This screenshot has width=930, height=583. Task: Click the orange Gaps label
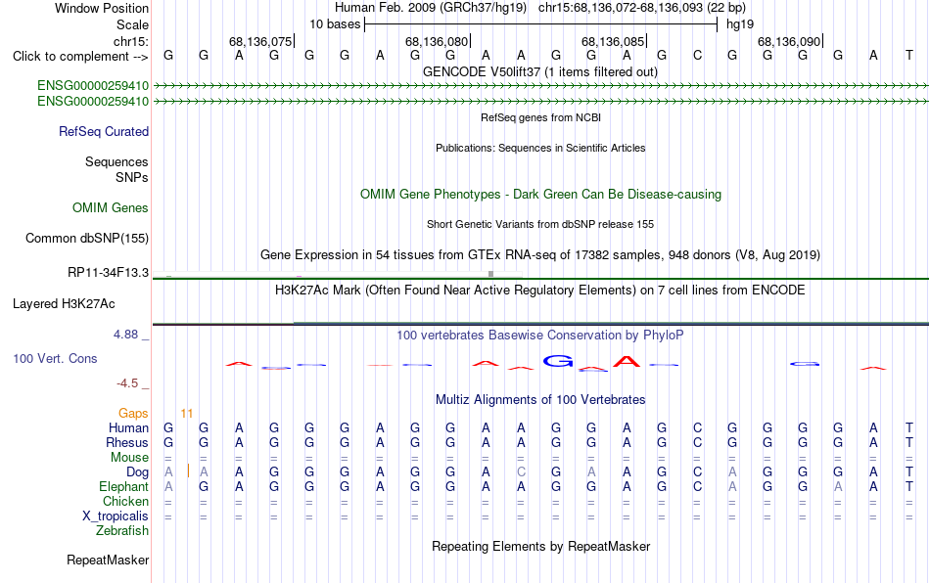133,413
